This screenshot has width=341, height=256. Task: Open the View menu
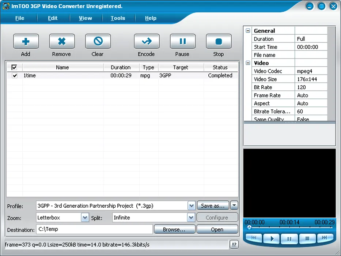click(86, 18)
